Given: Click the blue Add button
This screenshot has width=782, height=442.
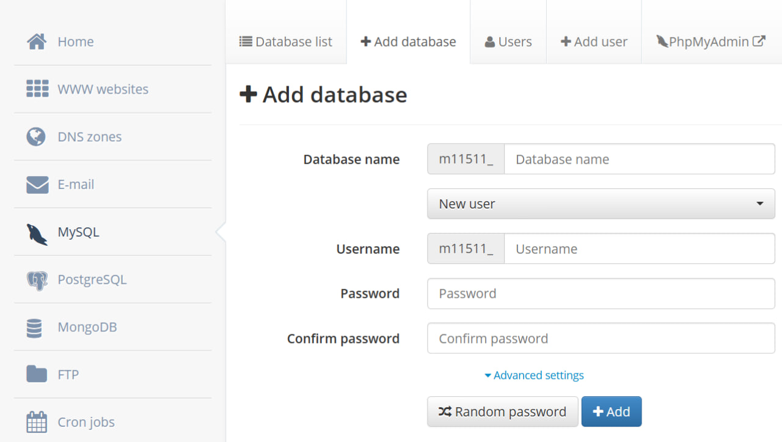Looking at the screenshot, I should 611,411.
